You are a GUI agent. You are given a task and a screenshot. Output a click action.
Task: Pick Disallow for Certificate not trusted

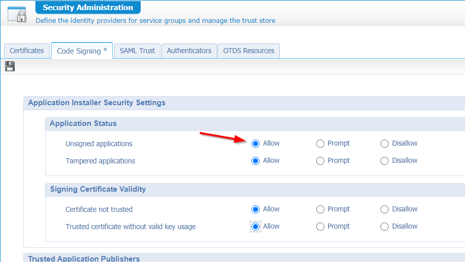click(385, 209)
